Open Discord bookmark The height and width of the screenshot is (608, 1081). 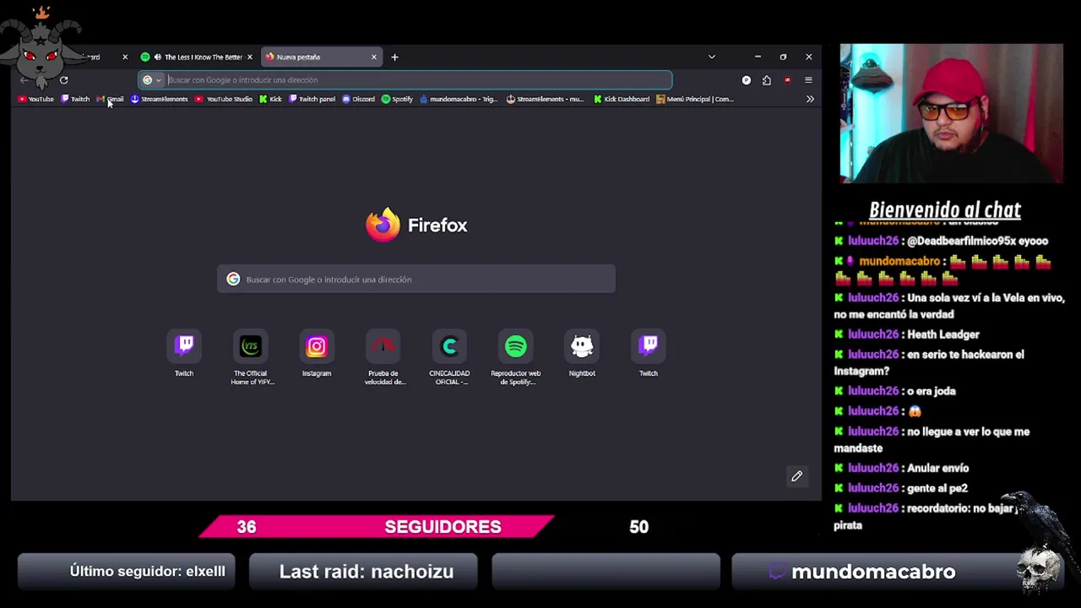pyautogui.click(x=358, y=99)
